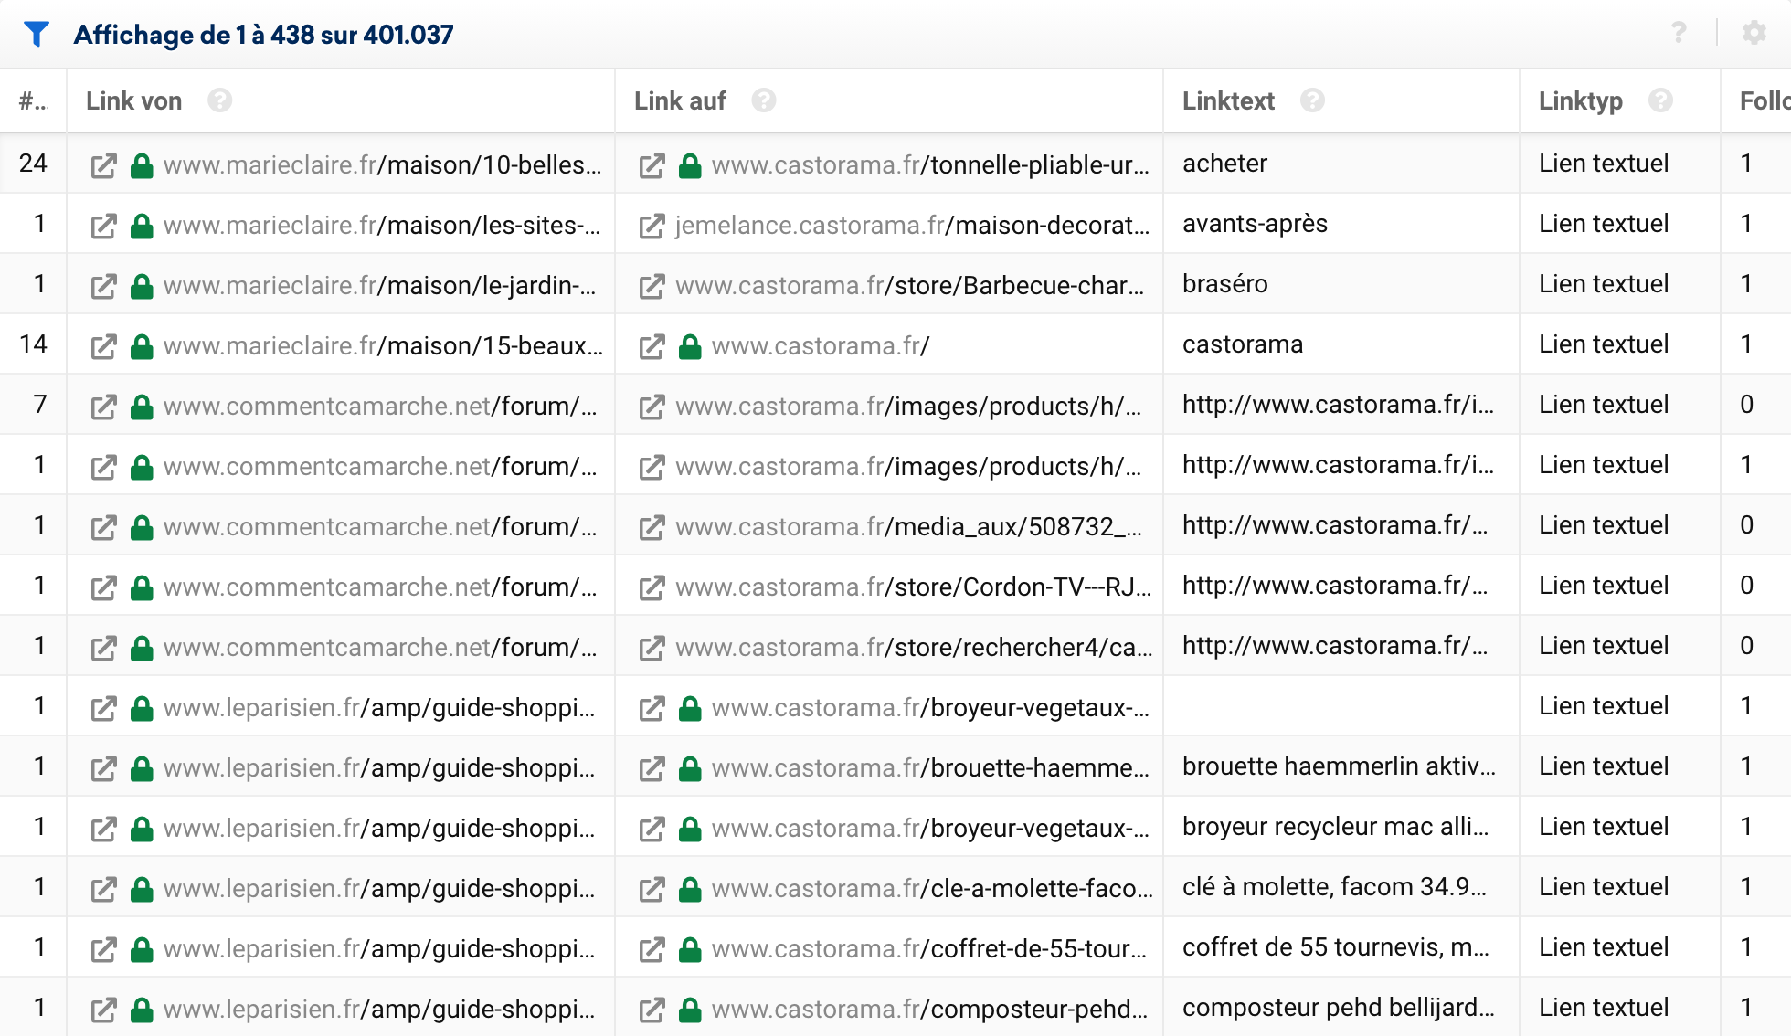Image resolution: width=1791 pixels, height=1036 pixels.
Task: Open external link icon for cle-a-molette target
Action: pyautogui.click(x=652, y=889)
